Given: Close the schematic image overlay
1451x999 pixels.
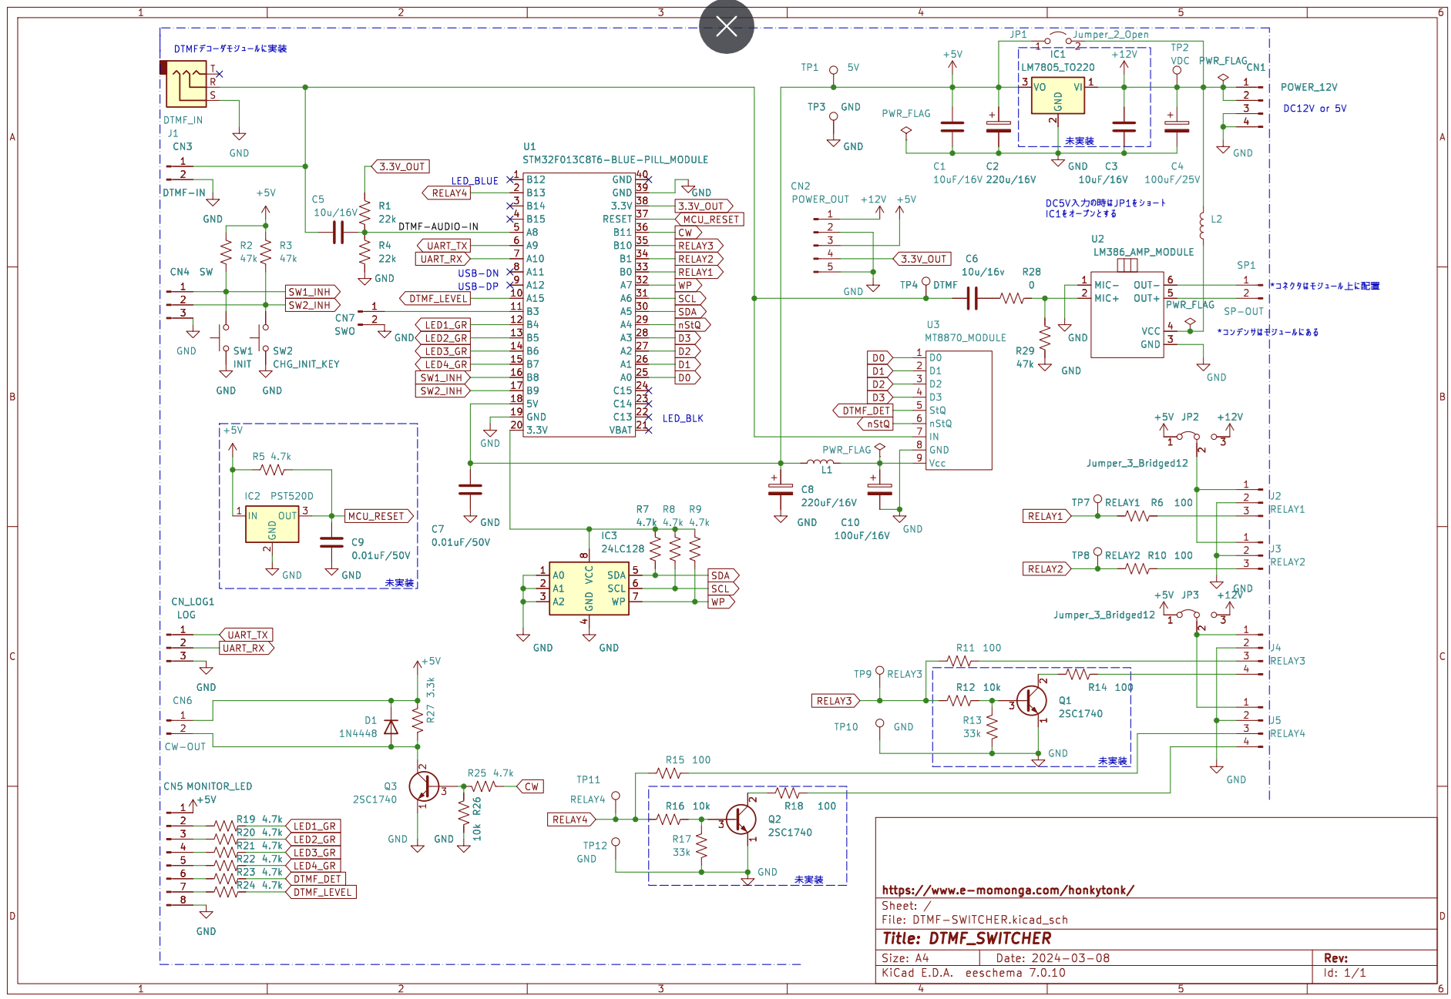Looking at the screenshot, I should (726, 27).
